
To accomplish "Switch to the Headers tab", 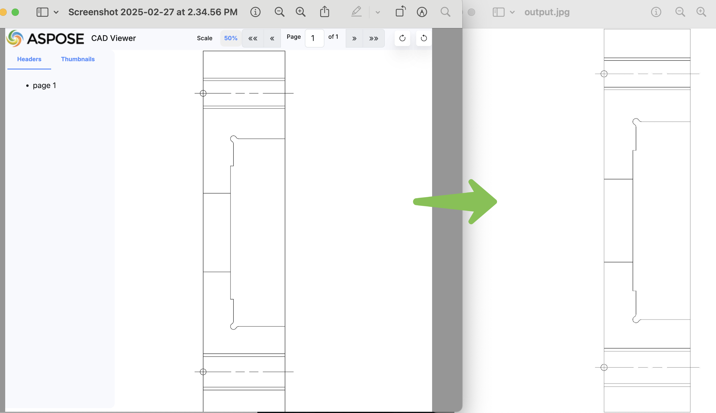I will pos(29,59).
